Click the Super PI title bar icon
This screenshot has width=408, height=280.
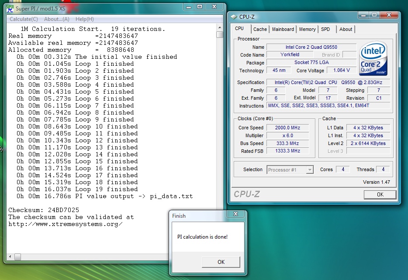[x=10, y=8]
